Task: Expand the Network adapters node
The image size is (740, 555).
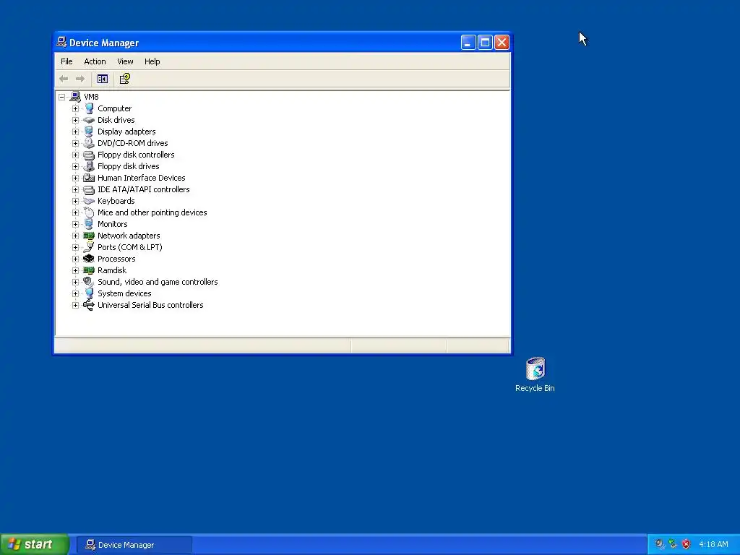Action: coord(75,236)
